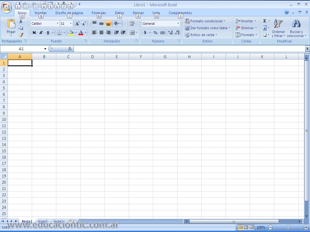The height and width of the screenshot is (232, 310).
Task: Align text right
Action: click(108, 33)
